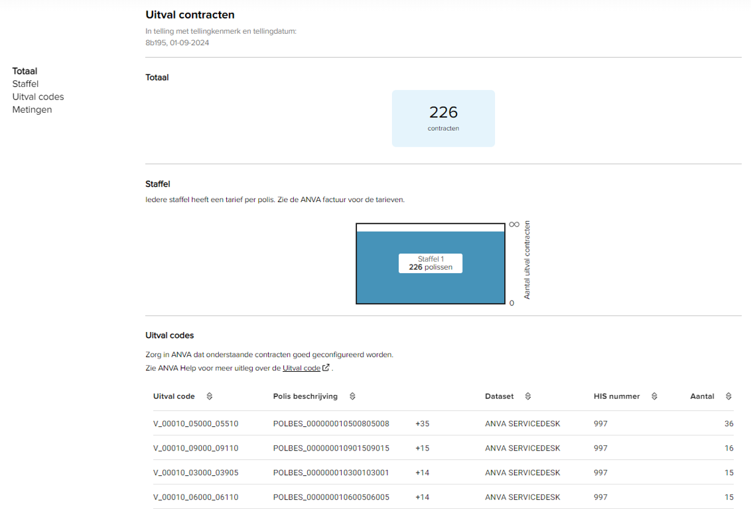751x509 pixels.
Task: Select row V_00010_09000_09110
Action: click(196, 448)
